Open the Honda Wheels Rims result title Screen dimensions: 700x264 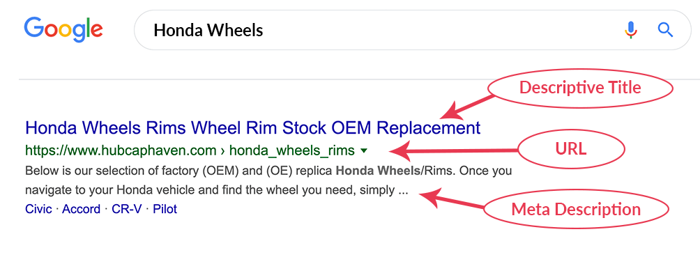pos(253,128)
